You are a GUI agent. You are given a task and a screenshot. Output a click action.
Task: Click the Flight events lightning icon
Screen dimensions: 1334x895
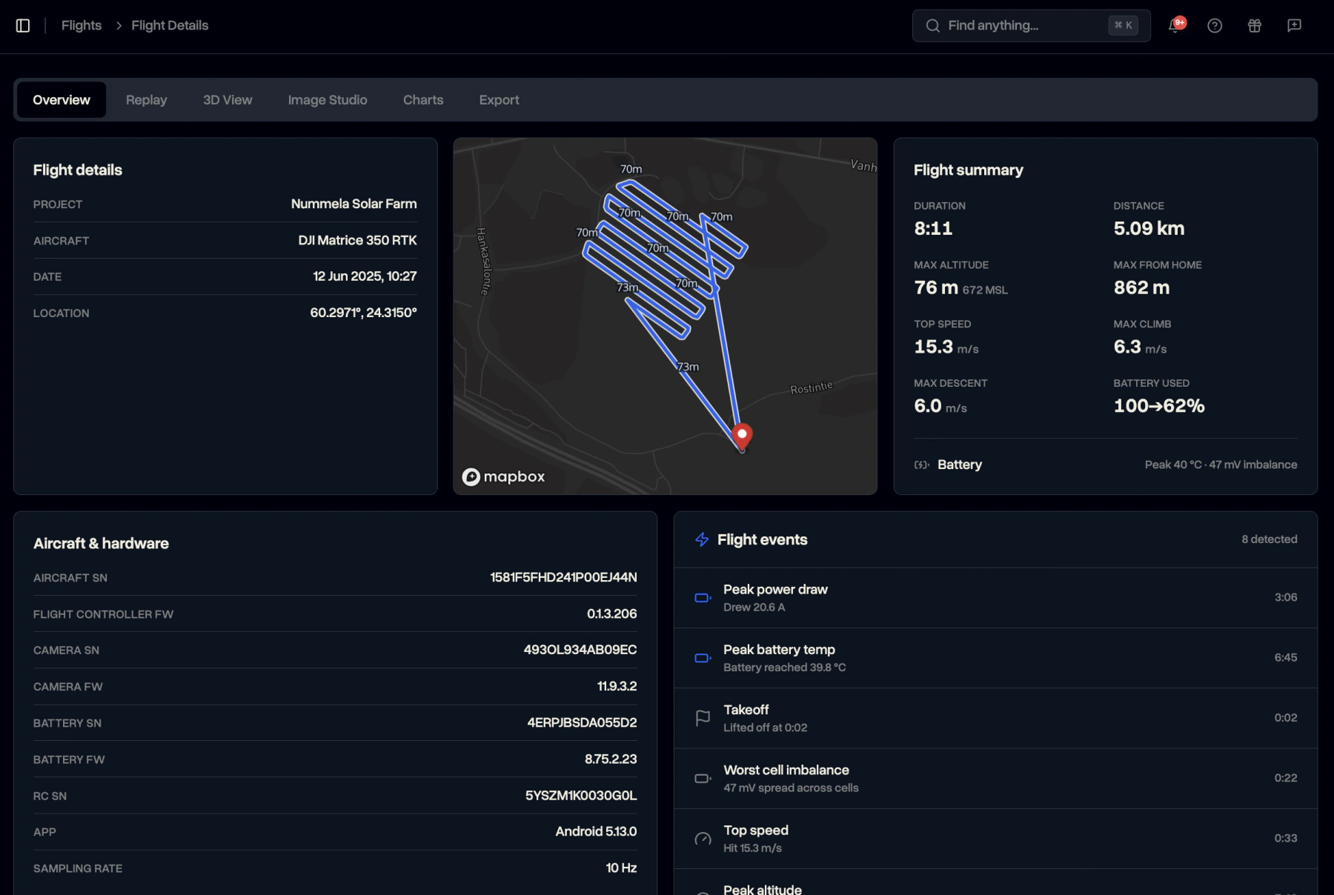coord(702,540)
